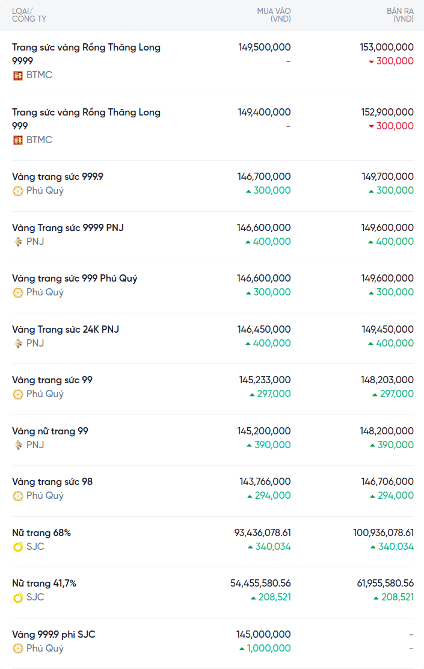Click PNJ logo under Vàng nữ trang 99
Screen dimensions: 424x669
18,445
